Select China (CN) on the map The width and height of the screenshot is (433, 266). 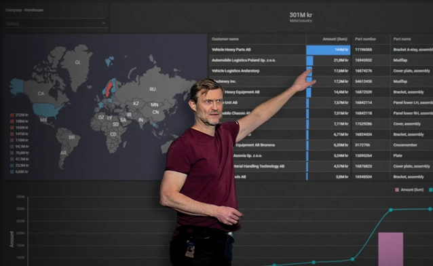pos(155,112)
